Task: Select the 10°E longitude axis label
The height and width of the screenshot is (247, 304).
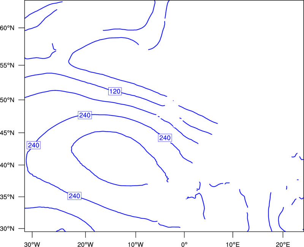Action: click(233, 244)
